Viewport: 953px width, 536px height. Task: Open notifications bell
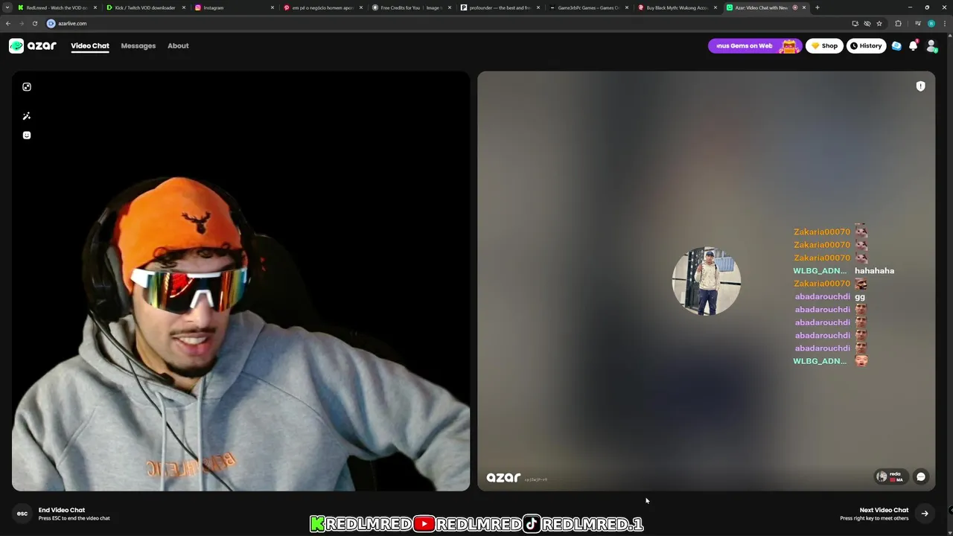(x=914, y=46)
